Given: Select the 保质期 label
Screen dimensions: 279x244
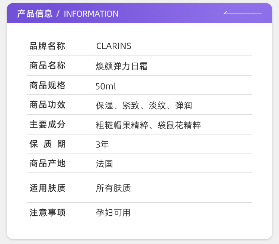Looking at the screenshot, I should [48, 144].
